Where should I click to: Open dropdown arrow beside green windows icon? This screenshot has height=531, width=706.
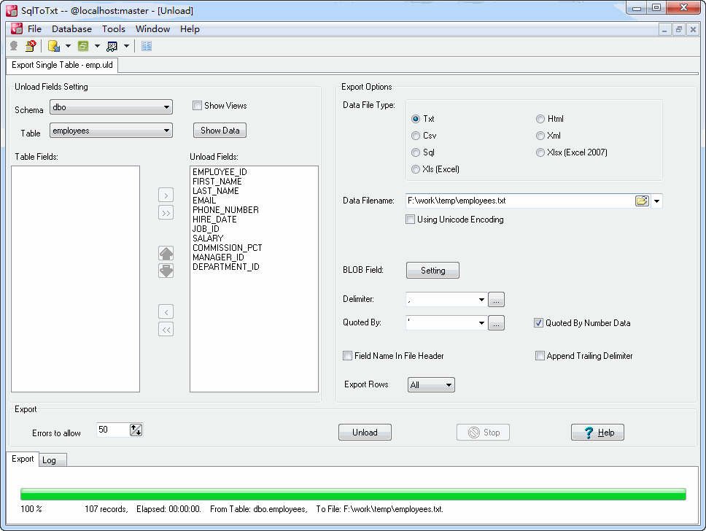pyautogui.click(x=97, y=46)
